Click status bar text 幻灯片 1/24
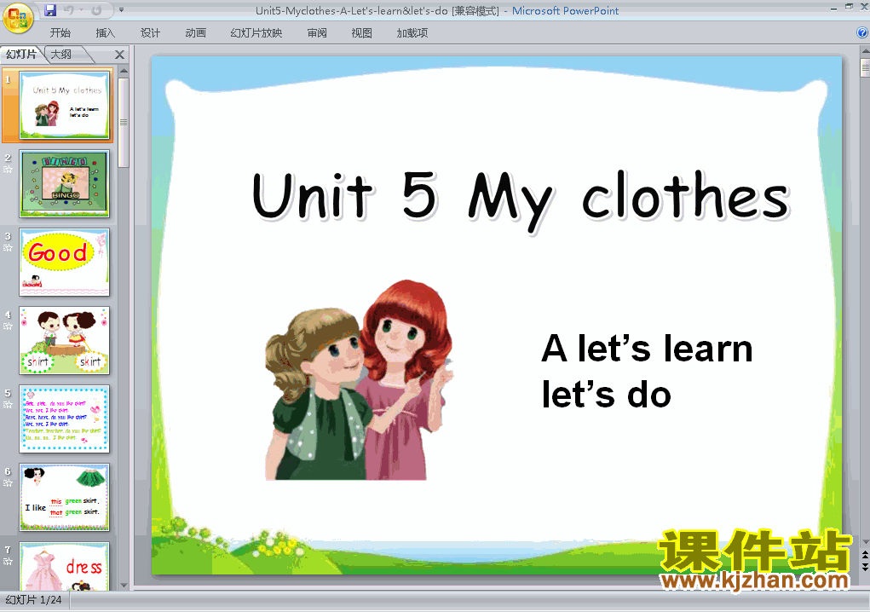This screenshot has width=870, height=612. [33, 600]
